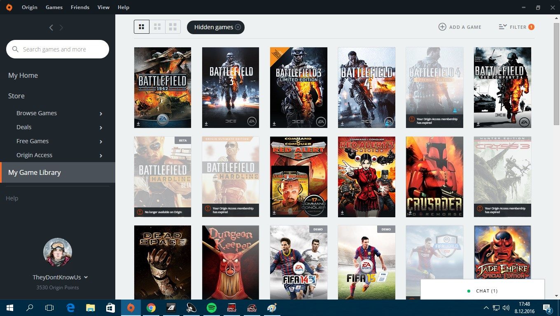Select My Game Library in the sidebar
Image resolution: width=560 pixels, height=316 pixels.
[x=58, y=172]
